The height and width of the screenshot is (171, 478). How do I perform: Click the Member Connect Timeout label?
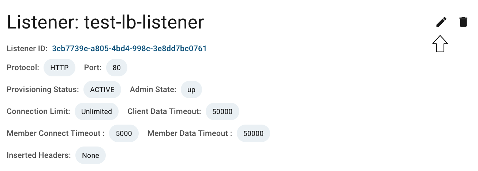(56, 133)
